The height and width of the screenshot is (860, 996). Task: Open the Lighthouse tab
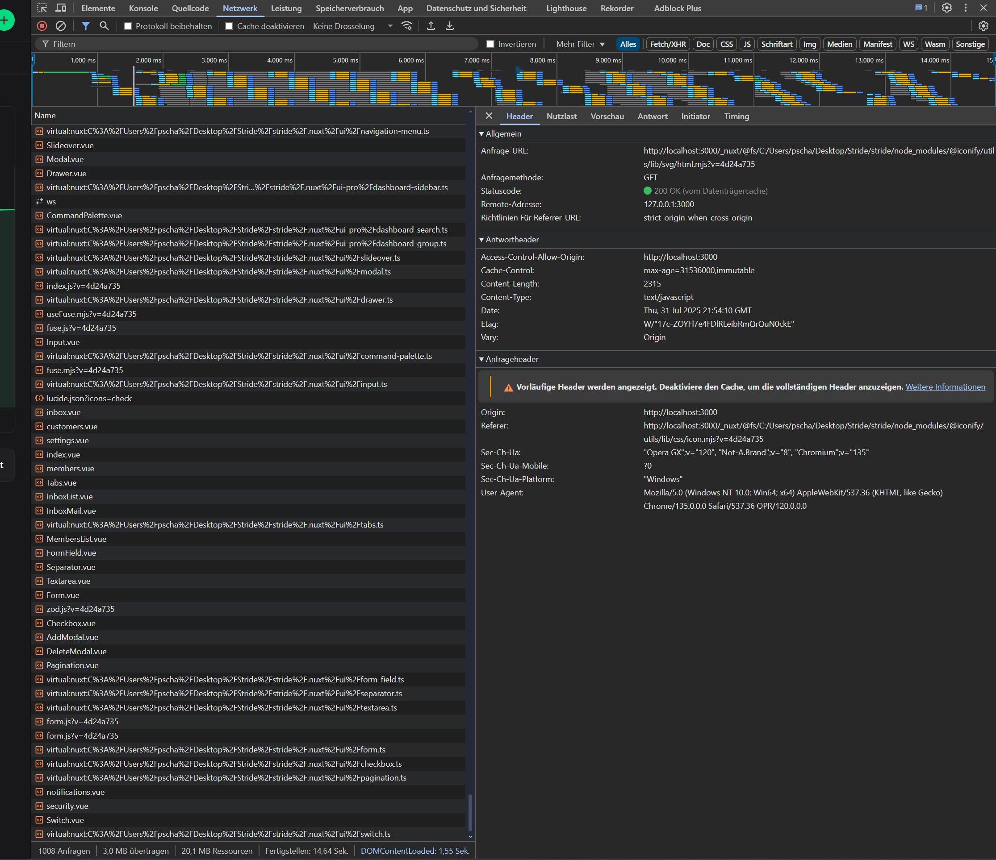point(566,8)
